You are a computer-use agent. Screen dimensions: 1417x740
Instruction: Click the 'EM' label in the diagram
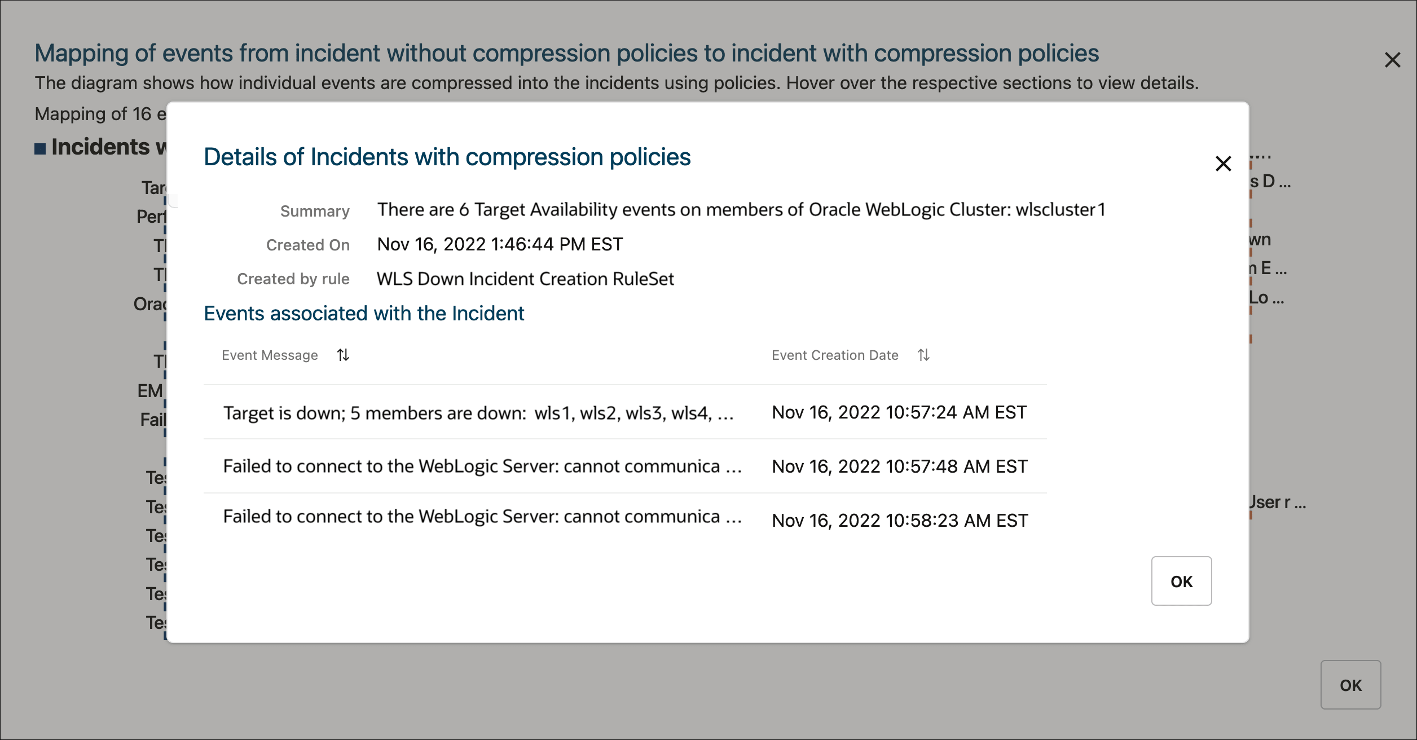pyautogui.click(x=150, y=390)
